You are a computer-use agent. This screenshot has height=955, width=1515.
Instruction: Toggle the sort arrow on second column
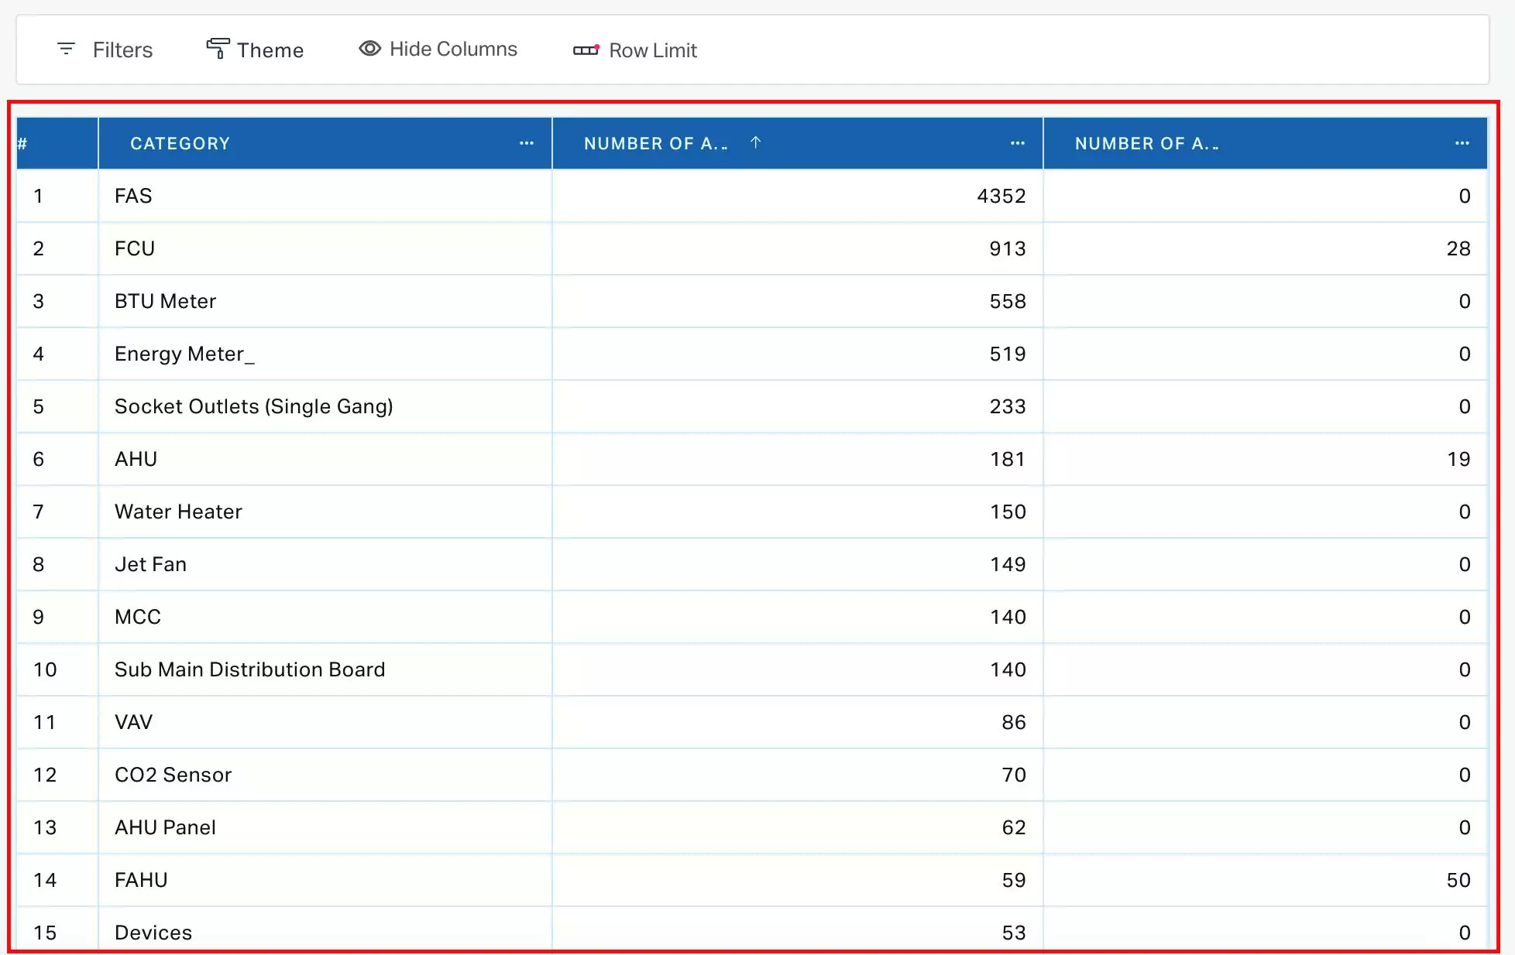click(756, 142)
